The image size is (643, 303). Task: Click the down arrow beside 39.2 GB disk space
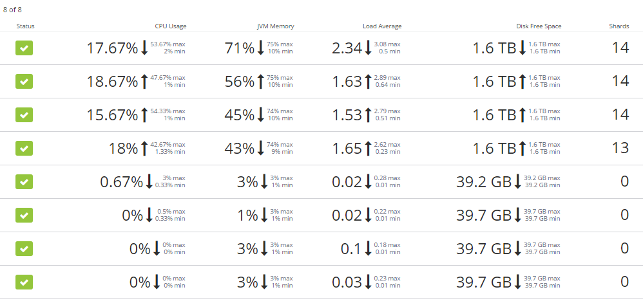(517, 182)
